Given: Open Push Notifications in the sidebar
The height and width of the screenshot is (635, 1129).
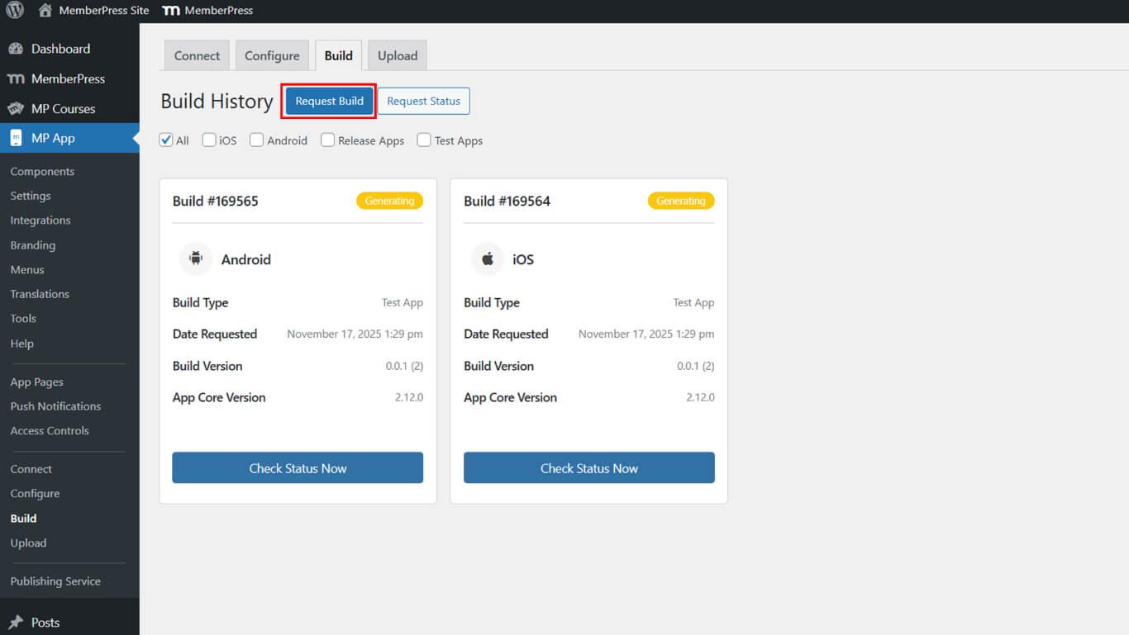Looking at the screenshot, I should click(55, 406).
